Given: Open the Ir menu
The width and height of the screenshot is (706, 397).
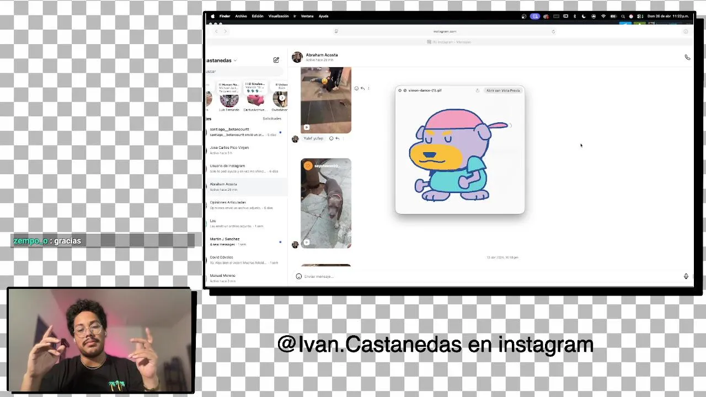Looking at the screenshot, I should click(x=295, y=16).
